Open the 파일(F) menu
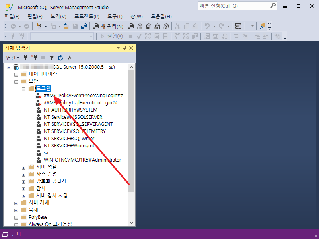The image size is (319, 239). pos(12,16)
